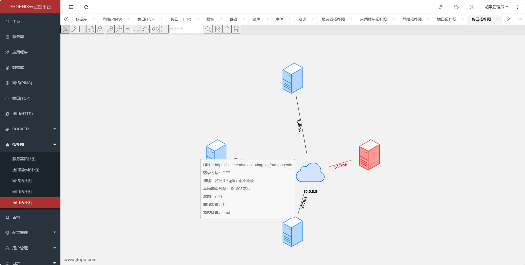Viewport: 525px width, 265px height.
Task: Expand the 用户管理 sidebar menu
Action: pos(30,248)
